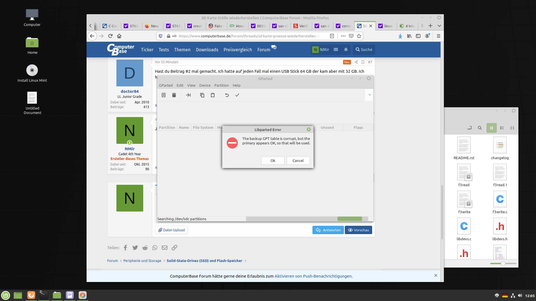
Task: Switch file manager to compact view
Action: 512,128
